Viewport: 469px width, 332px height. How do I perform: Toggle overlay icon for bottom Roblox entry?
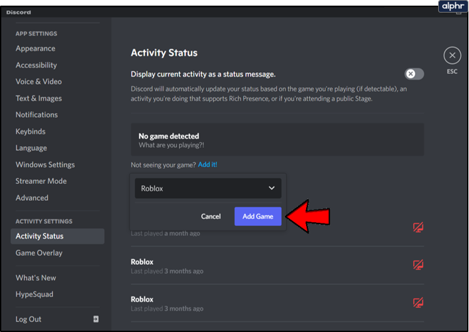(417, 303)
